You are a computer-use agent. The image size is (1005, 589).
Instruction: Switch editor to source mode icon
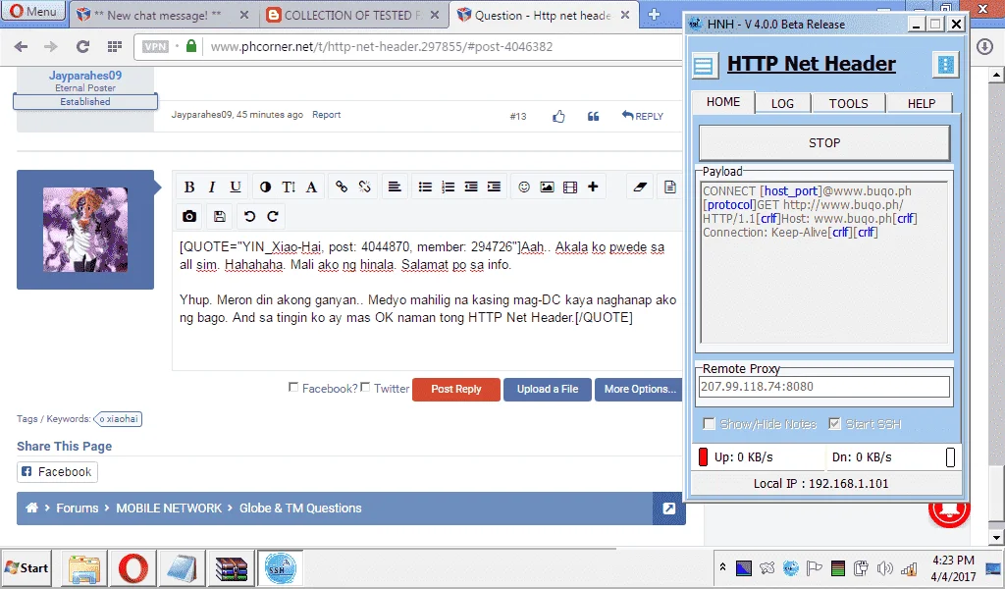669,187
